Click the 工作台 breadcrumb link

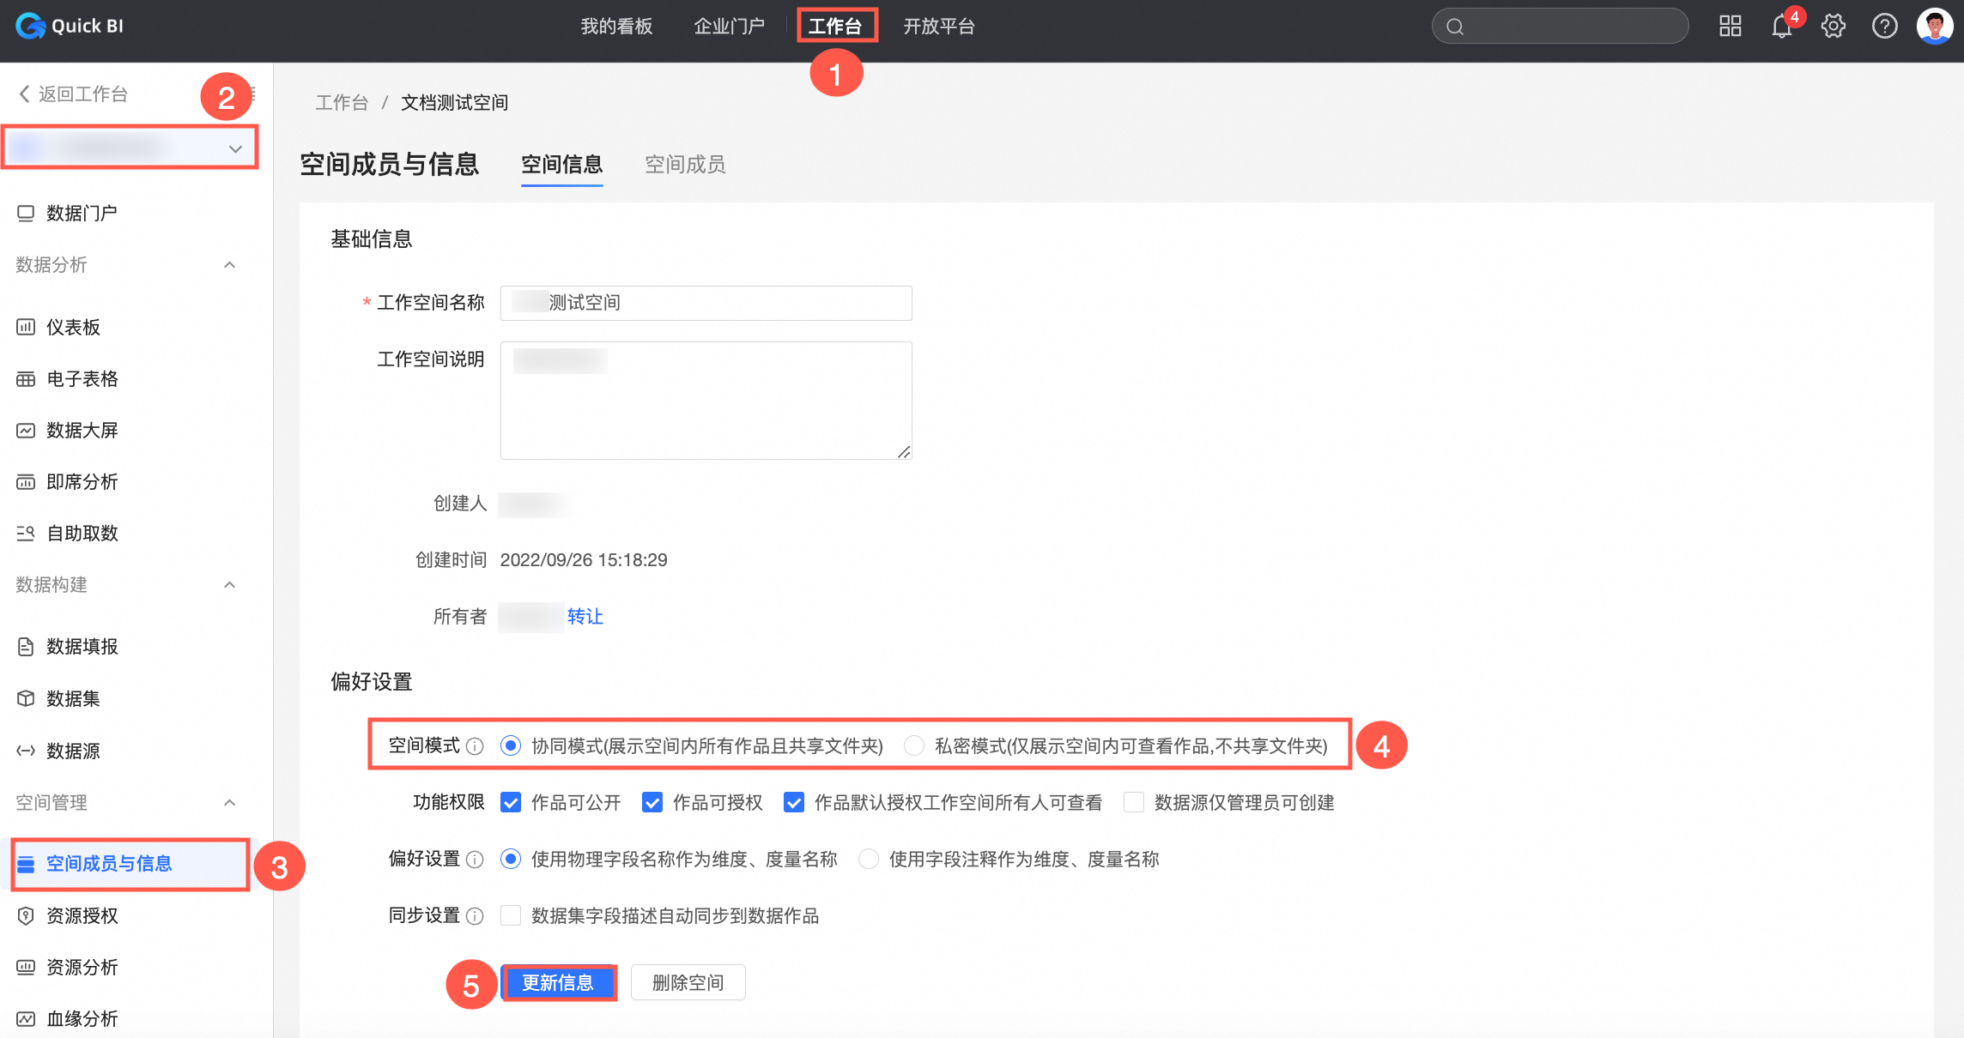(x=342, y=103)
